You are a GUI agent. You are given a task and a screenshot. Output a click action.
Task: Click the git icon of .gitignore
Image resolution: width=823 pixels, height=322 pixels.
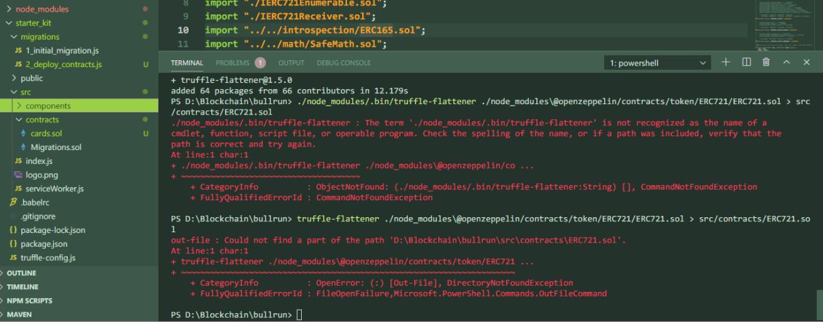coord(14,216)
